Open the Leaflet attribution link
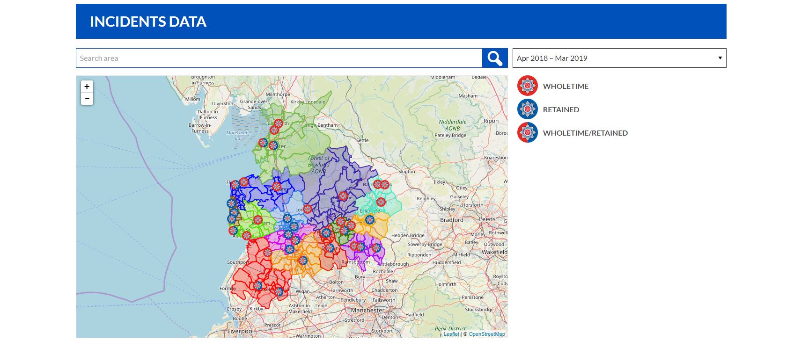Image resolution: width=801 pixels, height=355 pixels. (x=451, y=334)
